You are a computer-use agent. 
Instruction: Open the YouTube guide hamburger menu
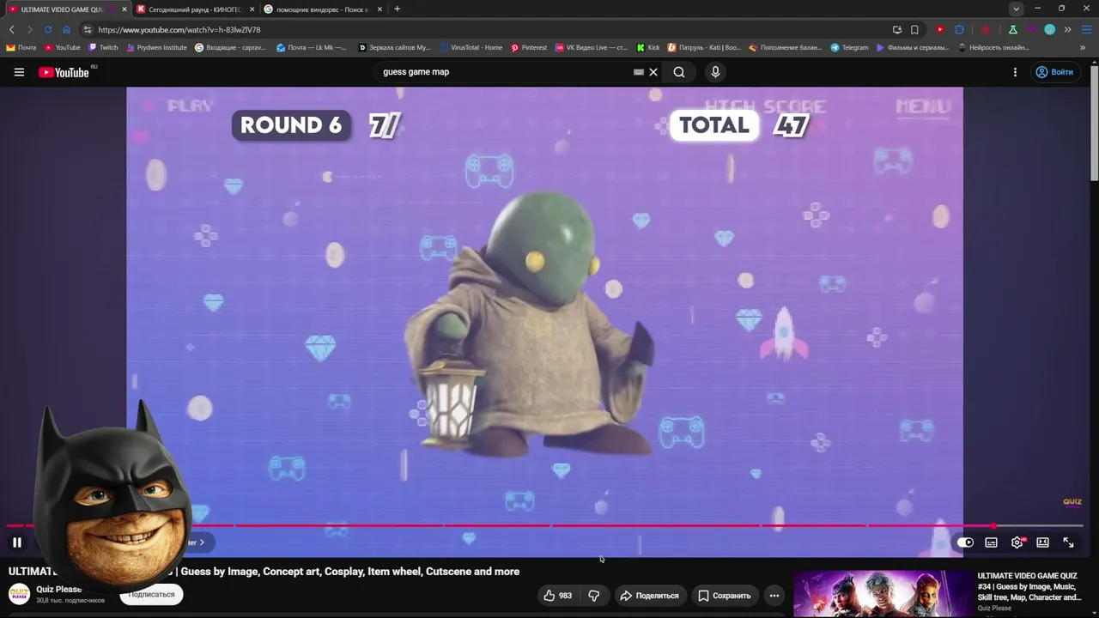pos(19,72)
